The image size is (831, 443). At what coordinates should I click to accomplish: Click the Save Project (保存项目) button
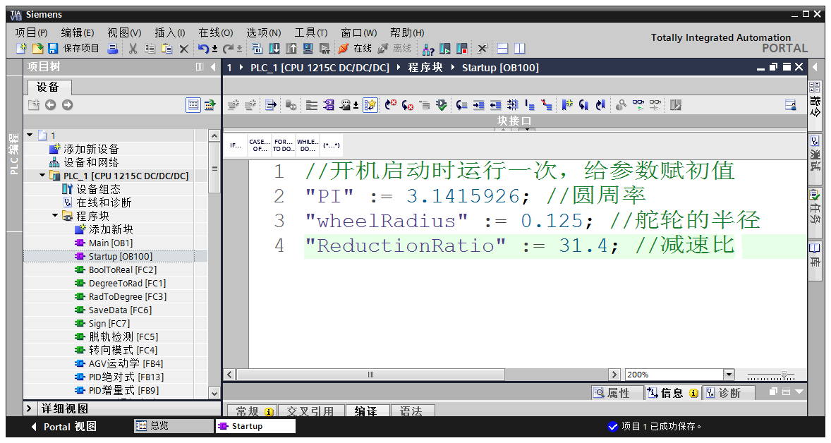73,49
